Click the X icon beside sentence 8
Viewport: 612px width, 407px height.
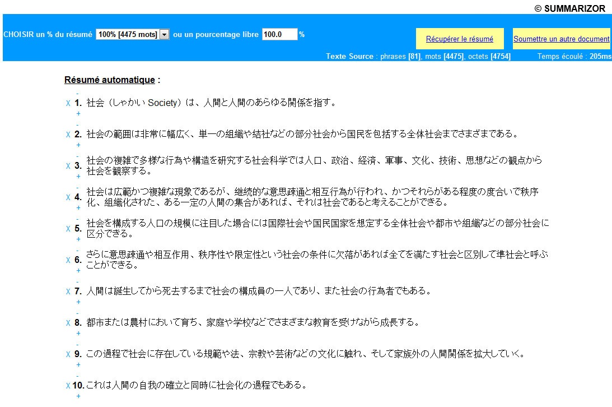[68, 323]
